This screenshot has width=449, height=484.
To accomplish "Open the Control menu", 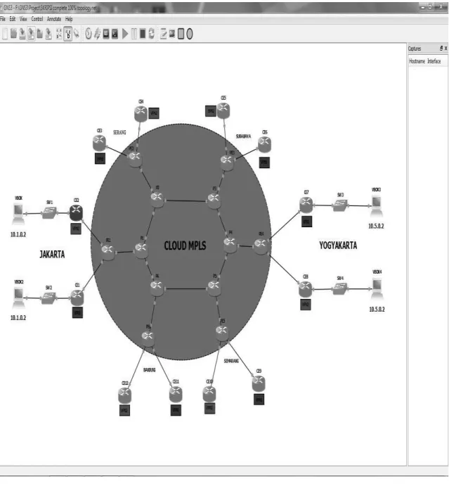I will click(x=37, y=19).
